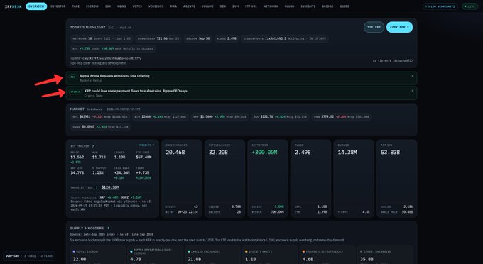Open the Guide tab

[x=344, y=6]
